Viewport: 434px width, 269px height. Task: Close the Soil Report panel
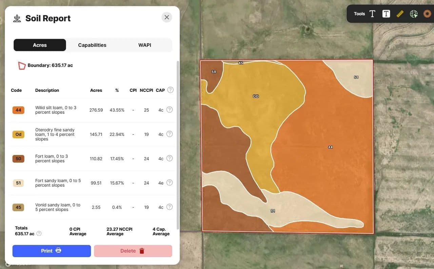pyautogui.click(x=166, y=17)
